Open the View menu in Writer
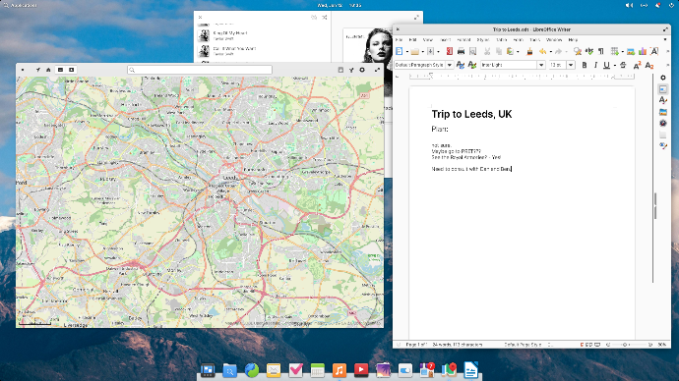Viewport: 679px width, 381px height. [428, 39]
